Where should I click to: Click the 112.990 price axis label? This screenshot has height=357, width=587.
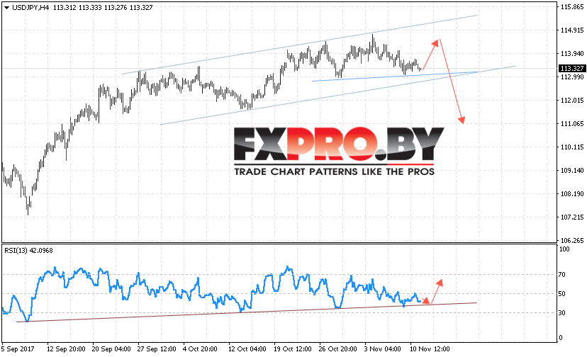point(572,77)
